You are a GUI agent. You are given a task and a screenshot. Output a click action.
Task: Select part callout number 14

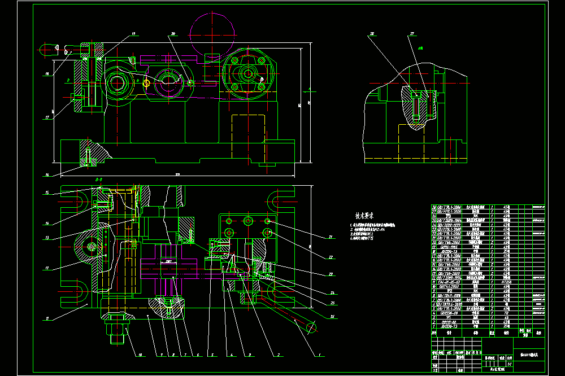[x=47, y=224]
